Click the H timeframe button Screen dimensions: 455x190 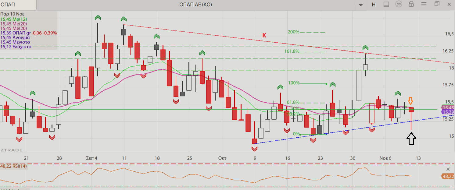[x=374, y=5]
